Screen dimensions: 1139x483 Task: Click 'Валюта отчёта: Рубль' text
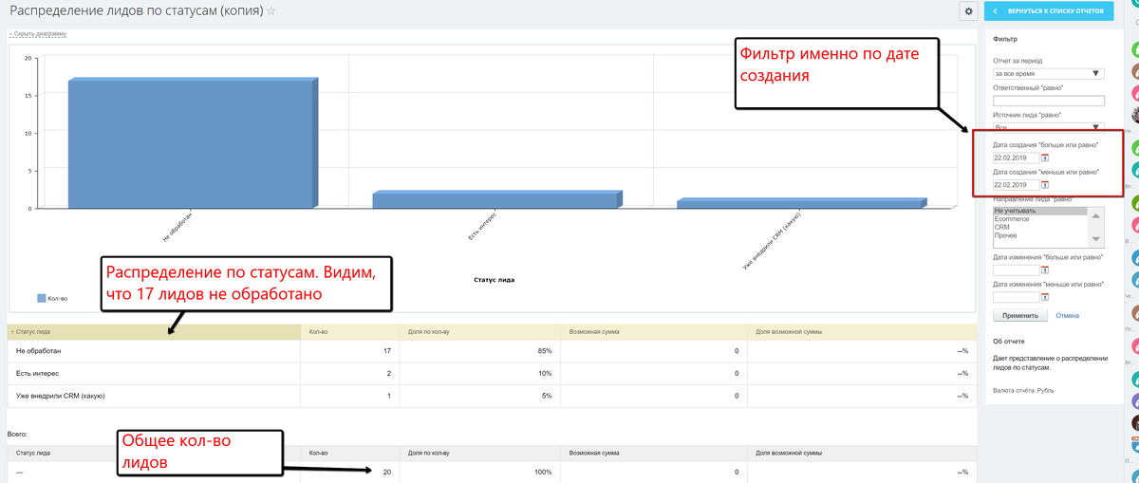pyautogui.click(x=1023, y=390)
